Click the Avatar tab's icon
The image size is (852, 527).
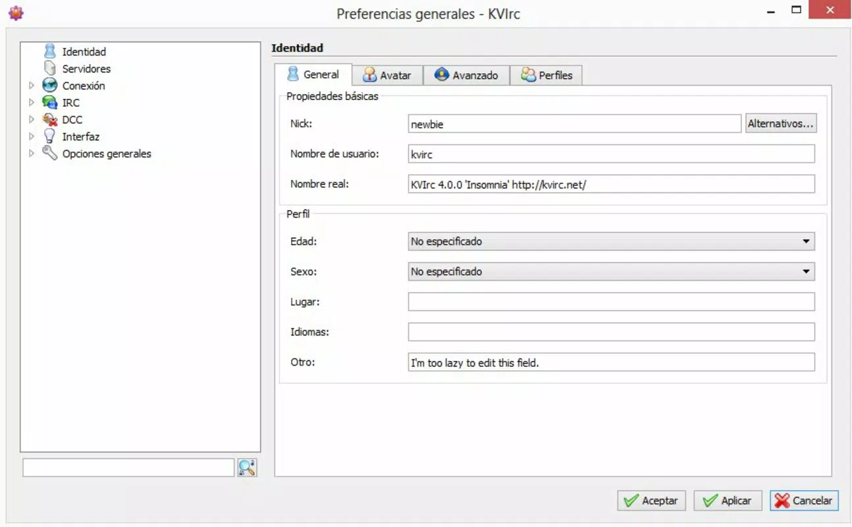click(x=370, y=74)
